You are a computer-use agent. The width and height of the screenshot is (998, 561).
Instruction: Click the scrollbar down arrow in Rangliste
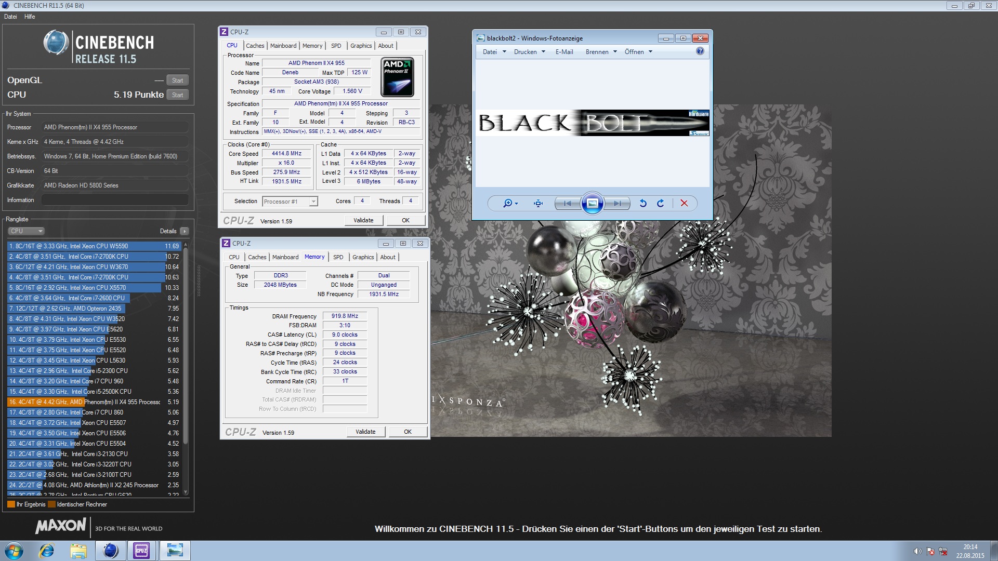[186, 492]
